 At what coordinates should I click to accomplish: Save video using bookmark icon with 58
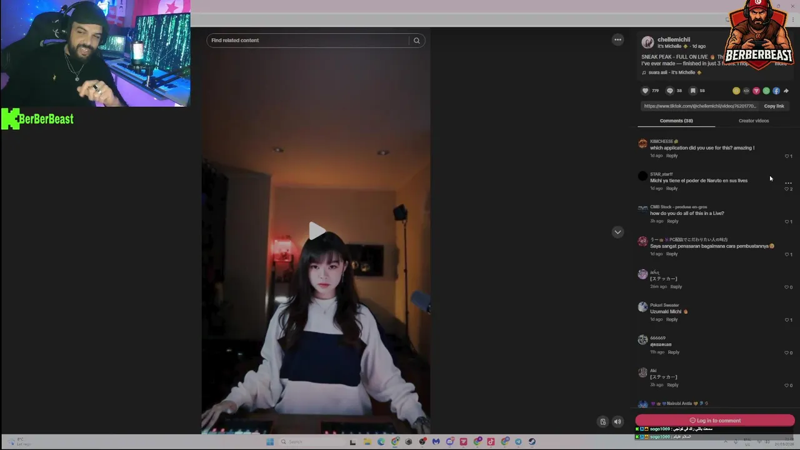[693, 91]
